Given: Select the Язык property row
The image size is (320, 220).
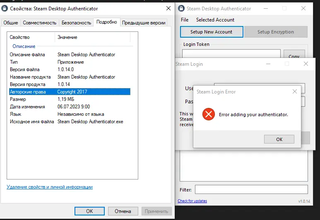Looking at the screenshot, I should [x=70, y=114].
